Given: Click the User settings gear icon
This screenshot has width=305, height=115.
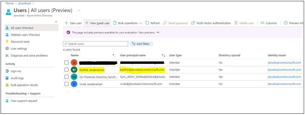Looking at the screenshot, I should tap(7, 48).
